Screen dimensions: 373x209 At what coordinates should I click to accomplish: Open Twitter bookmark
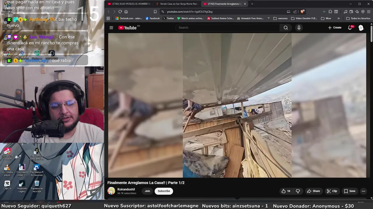pyautogui.click(x=168, y=18)
